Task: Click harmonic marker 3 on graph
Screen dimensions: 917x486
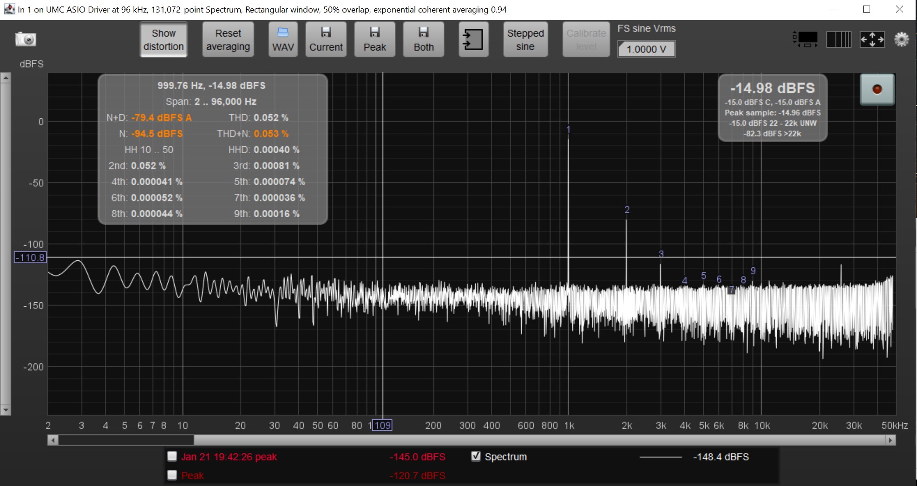Action: pos(661,254)
